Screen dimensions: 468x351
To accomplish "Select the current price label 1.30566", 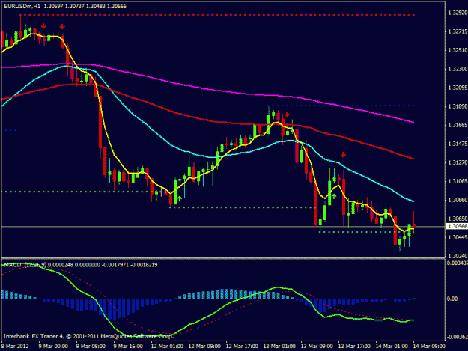I will [458, 226].
